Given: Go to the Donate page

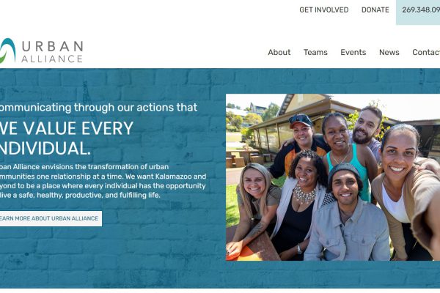Looking at the screenshot, I should 375,10.
